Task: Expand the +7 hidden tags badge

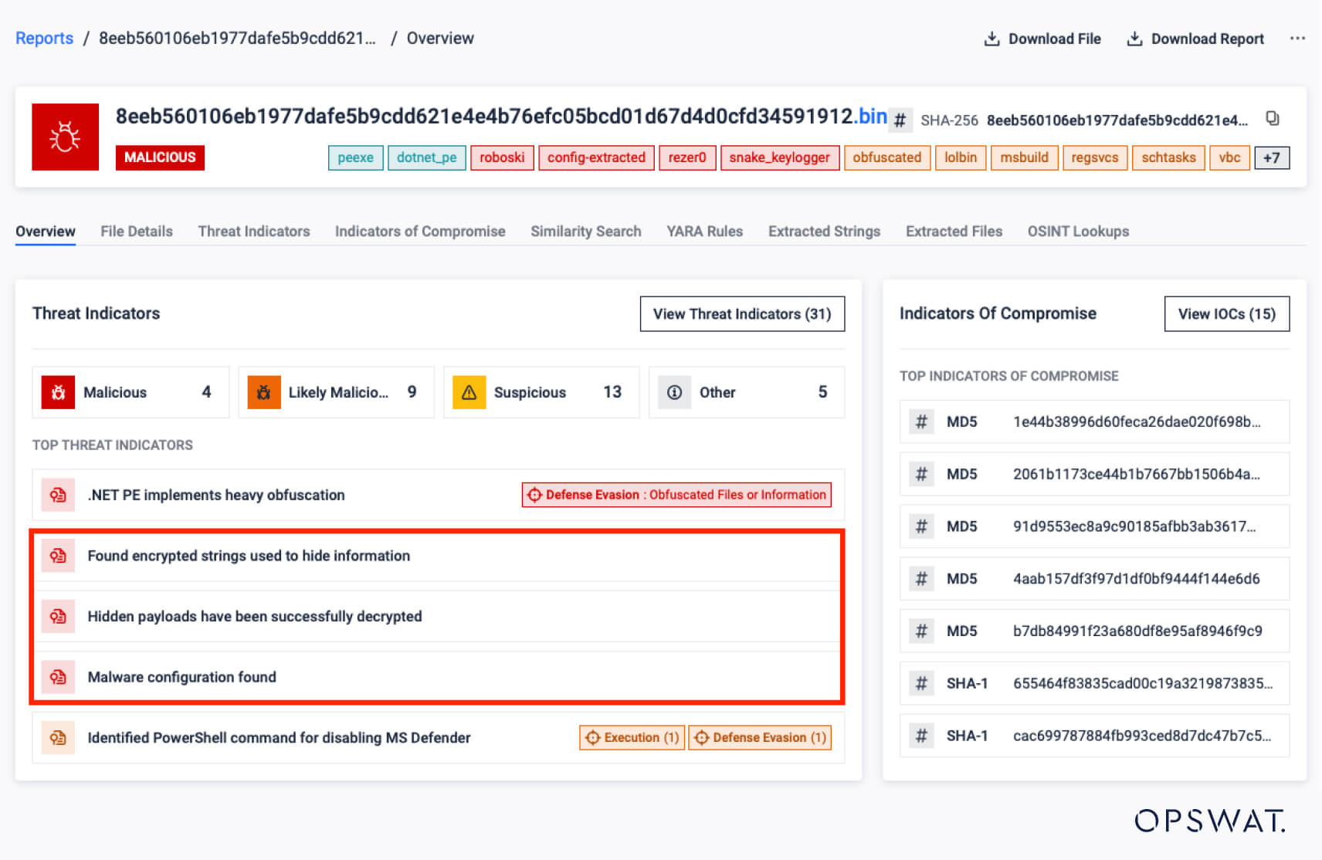Action: [x=1271, y=157]
